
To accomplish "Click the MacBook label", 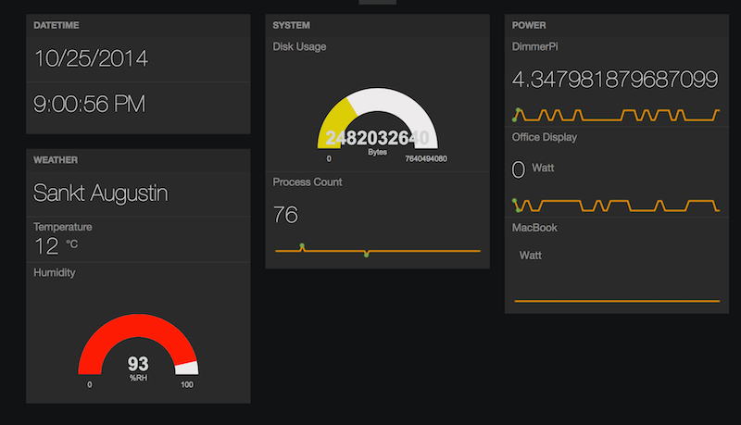I will click(x=534, y=228).
